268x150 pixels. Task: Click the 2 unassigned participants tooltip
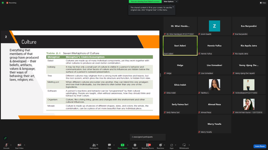coord(148,137)
